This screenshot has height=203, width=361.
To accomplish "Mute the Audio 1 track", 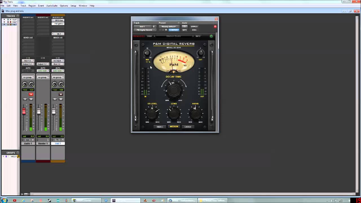I will pyautogui.click(x=31, y=99).
